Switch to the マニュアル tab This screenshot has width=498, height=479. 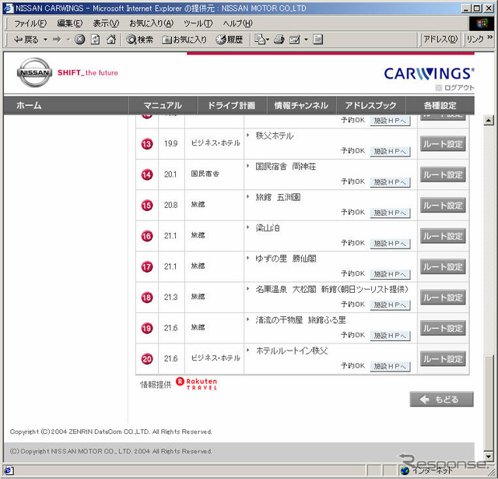click(x=163, y=105)
